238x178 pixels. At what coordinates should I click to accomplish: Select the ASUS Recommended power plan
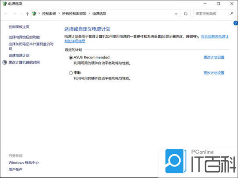[71, 57]
